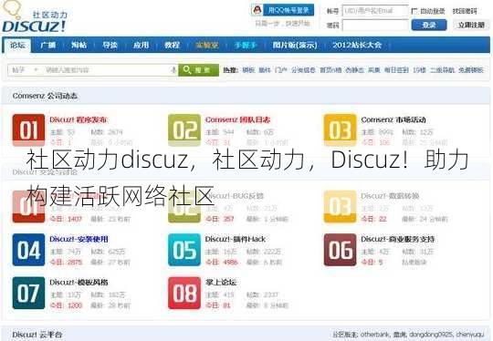Image resolution: width=493 pixels, height=341 pixels.
Task: Click hot search link 19楼
Action: point(419,70)
